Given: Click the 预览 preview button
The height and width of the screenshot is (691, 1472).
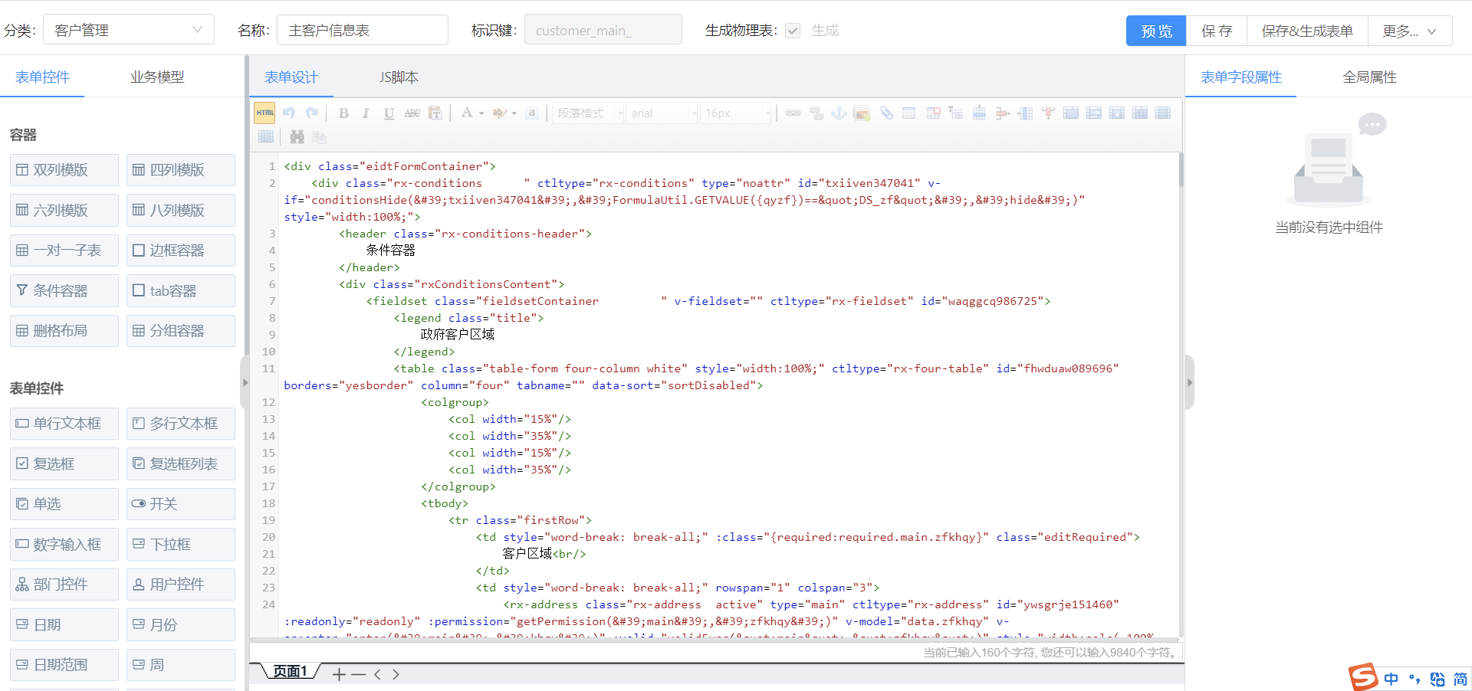Looking at the screenshot, I should 1156,31.
